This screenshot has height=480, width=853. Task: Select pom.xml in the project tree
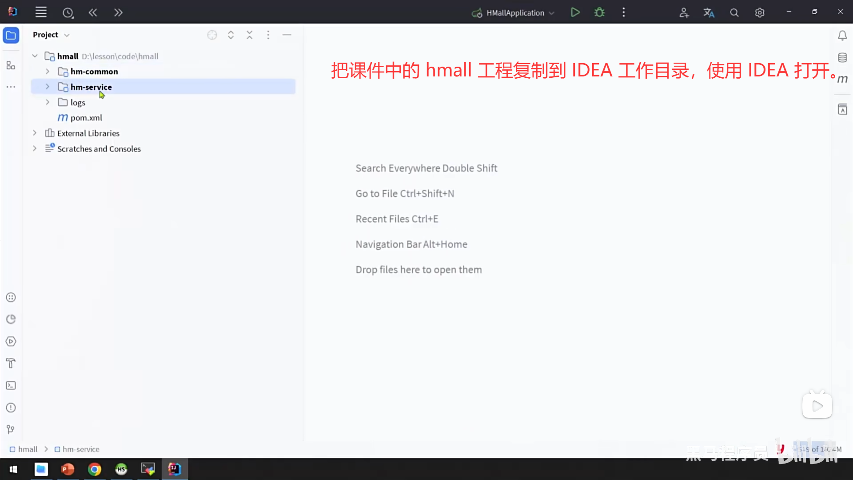point(87,117)
